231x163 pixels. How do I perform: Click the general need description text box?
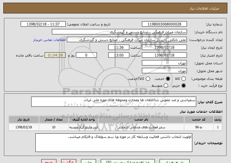click(114, 102)
